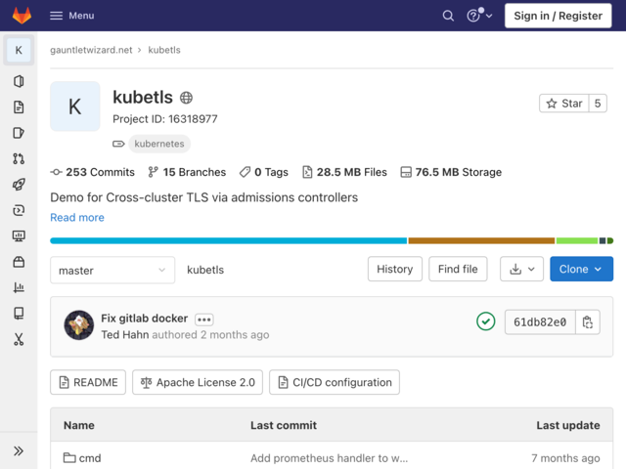View passed pipeline status icon
Image resolution: width=626 pixels, height=469 pixels.
pyautogui.click(x=485, y=321)
